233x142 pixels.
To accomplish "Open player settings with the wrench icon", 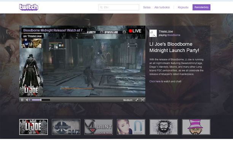I will pos(137,100).
